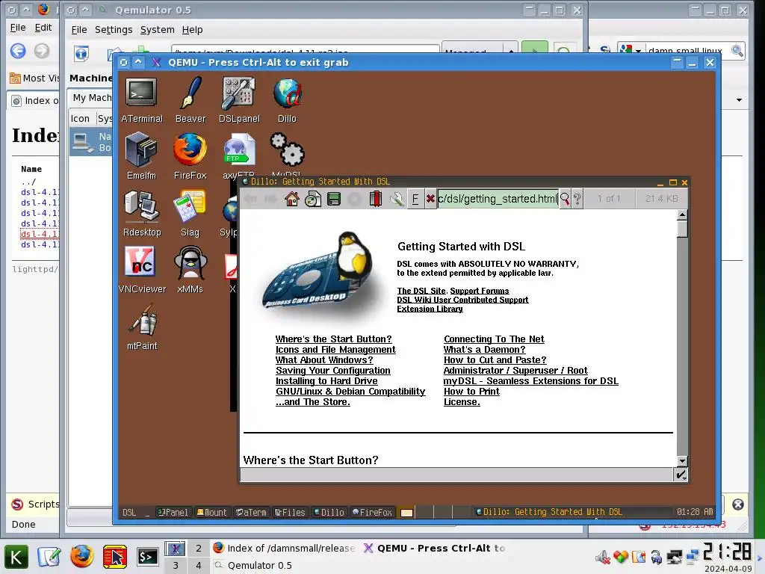Viewport: 765px width, 574px height.
Task: Go to Dillo's Home page button
Action: tap(292, 199)
